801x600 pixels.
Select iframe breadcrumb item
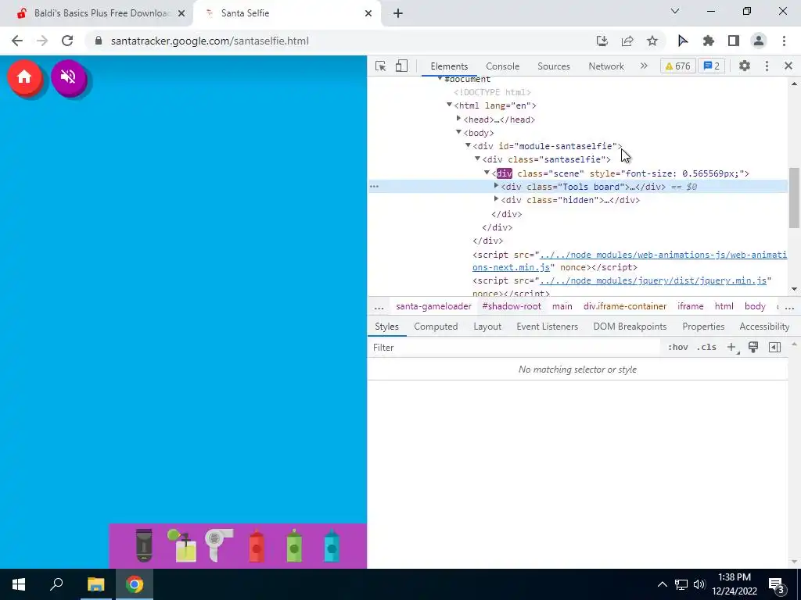690,306
